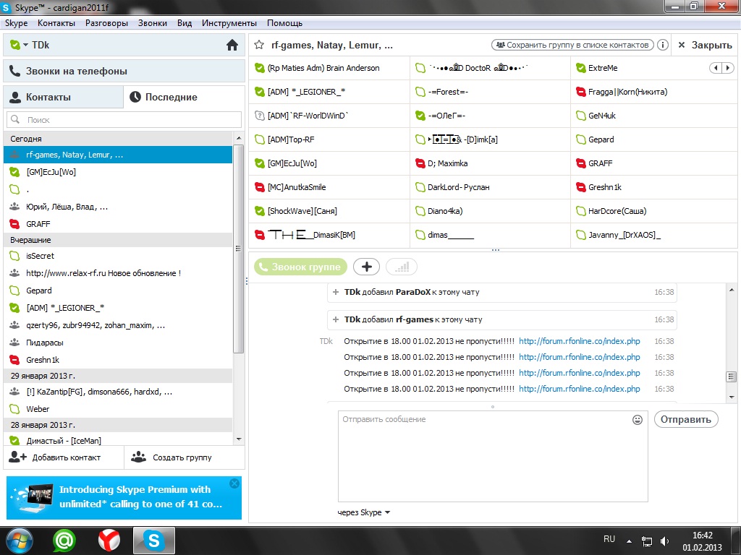The height and width of the screenshot is (555, 741).
Task: Open group info via the circled i icon
Action: pyautogui.click(x=663, y=45)
